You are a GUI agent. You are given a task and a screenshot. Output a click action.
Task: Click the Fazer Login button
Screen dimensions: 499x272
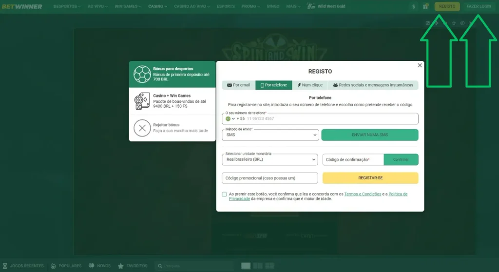(479, 6)
